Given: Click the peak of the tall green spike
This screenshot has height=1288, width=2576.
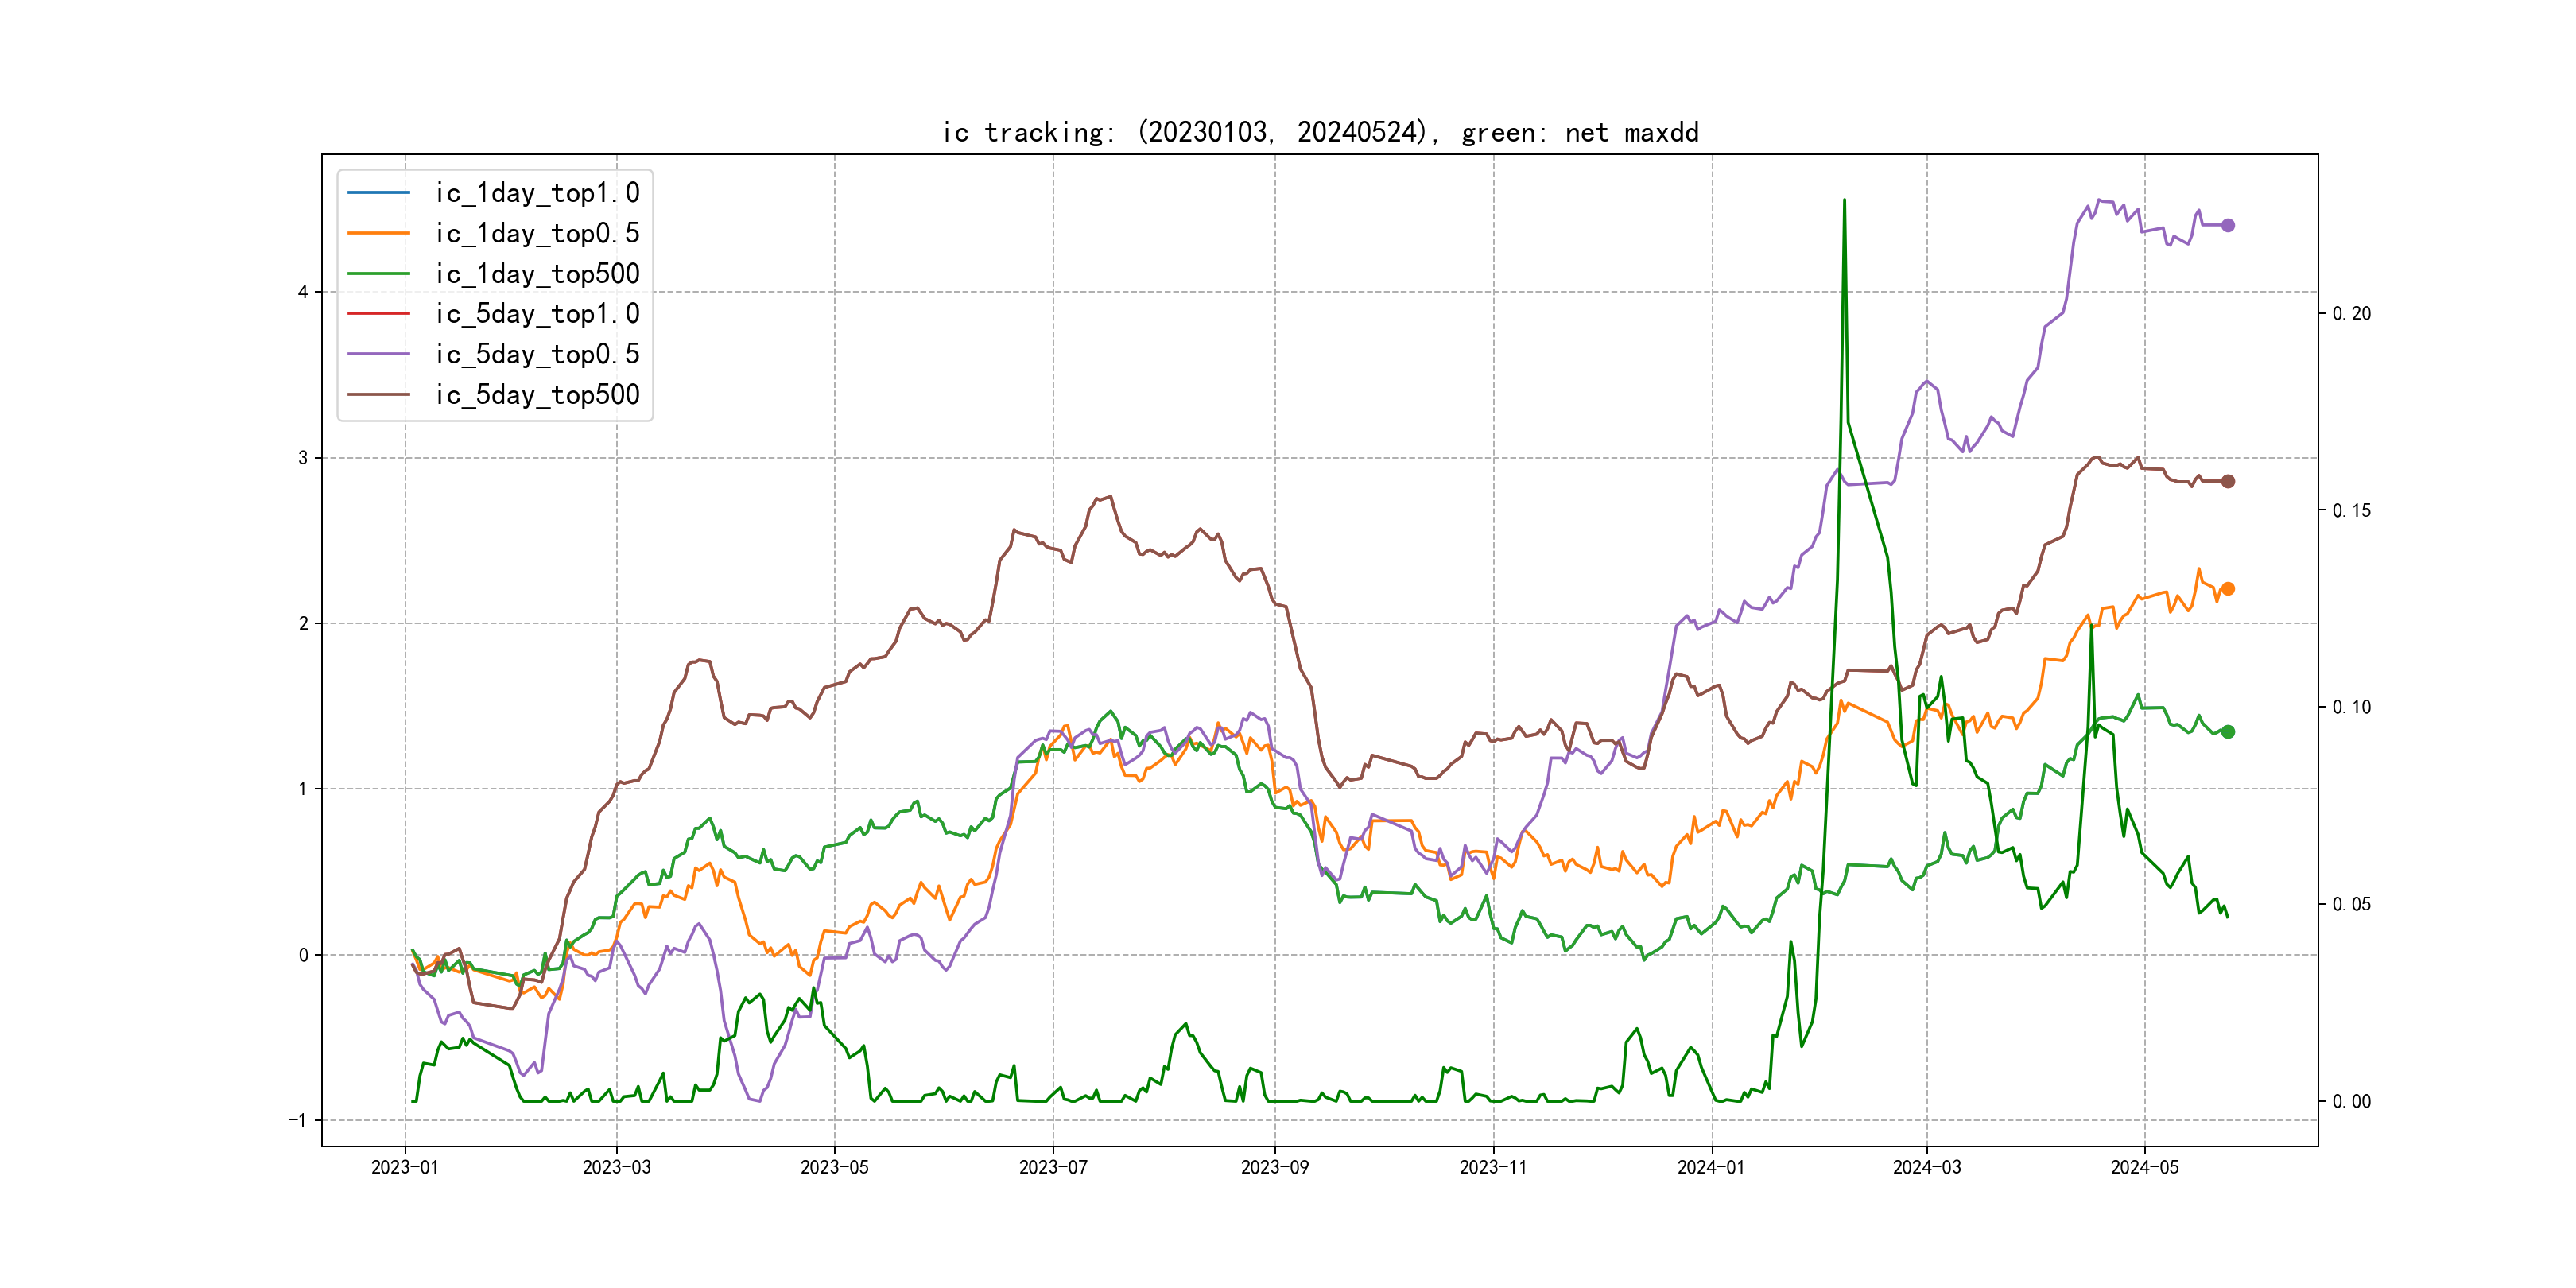Looking at the screenshot, I should [x=1844, y=201].
